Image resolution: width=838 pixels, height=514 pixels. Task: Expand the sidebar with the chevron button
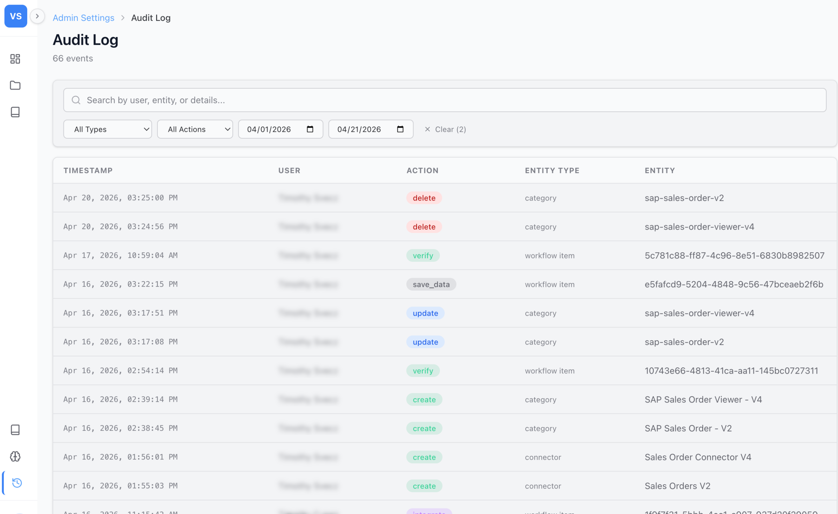point(37,16)
